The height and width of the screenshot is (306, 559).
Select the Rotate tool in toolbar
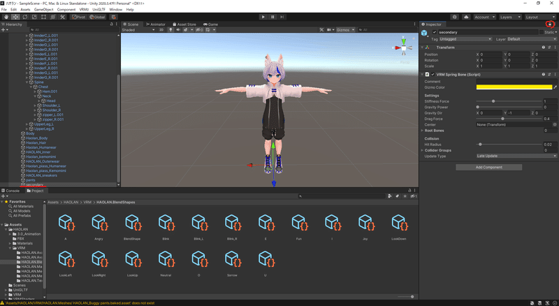(24, 17)
